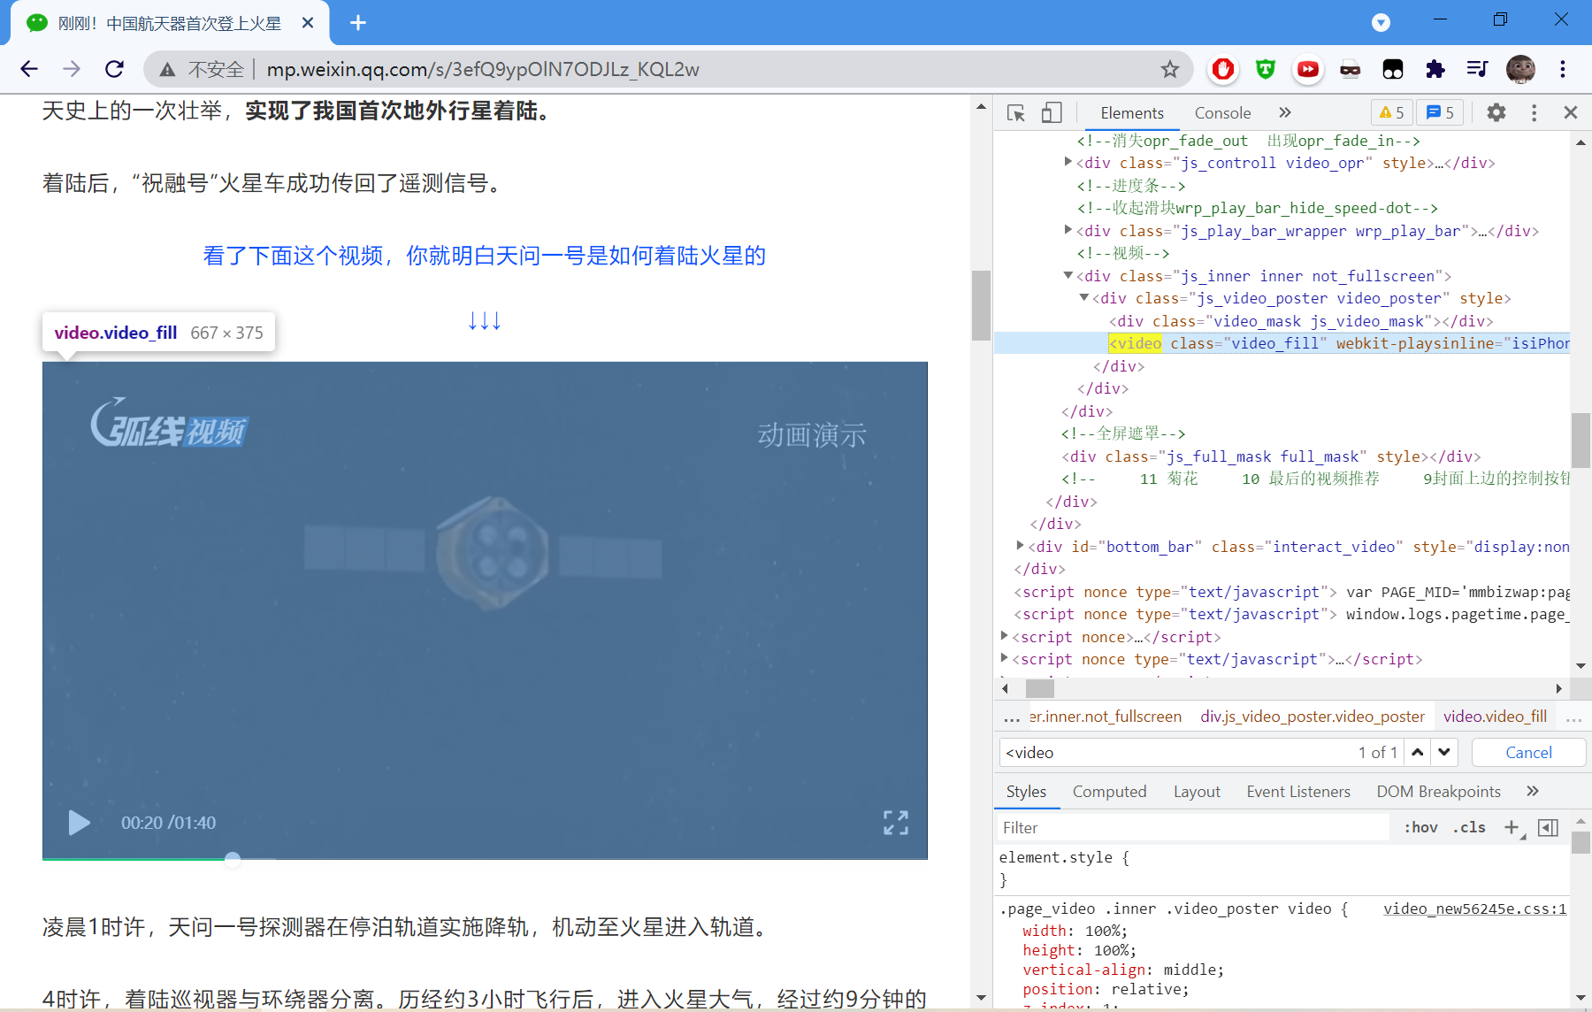
Task: Click the blue video intro link text
Action: coord(485,256)
